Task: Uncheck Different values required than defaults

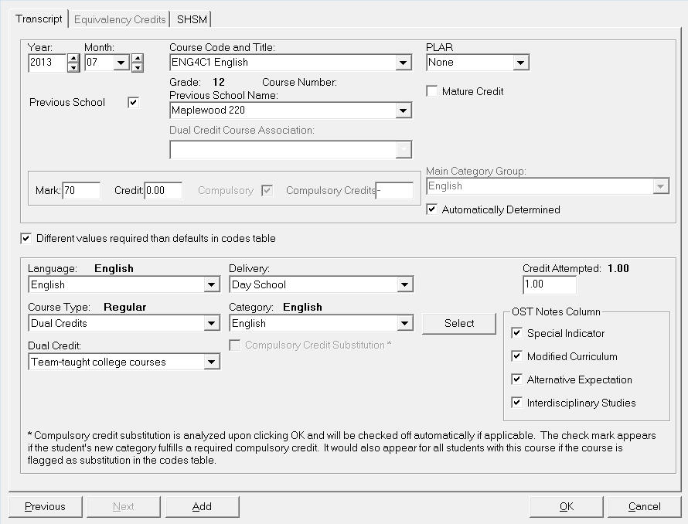Action: point(26,238)
